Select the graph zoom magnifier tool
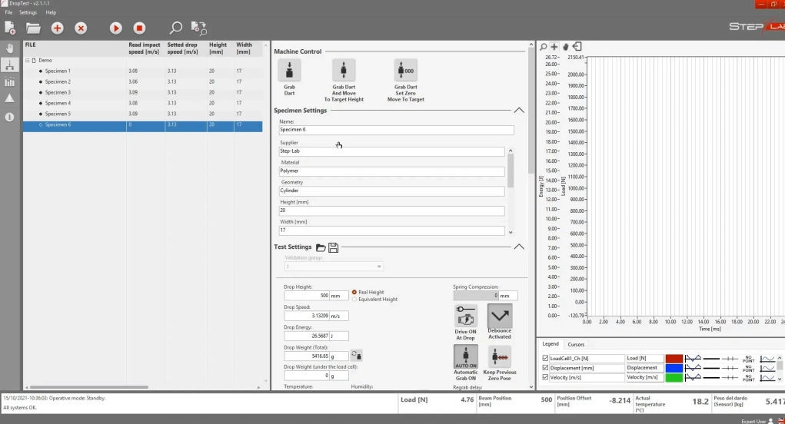 tap(543, 47)
